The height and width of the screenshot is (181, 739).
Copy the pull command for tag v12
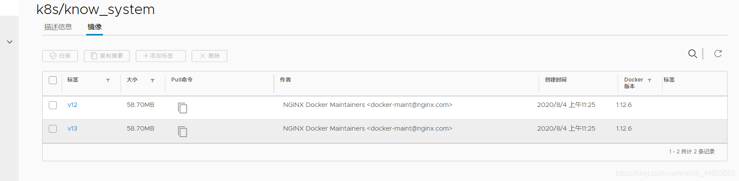tap(182, 108)
